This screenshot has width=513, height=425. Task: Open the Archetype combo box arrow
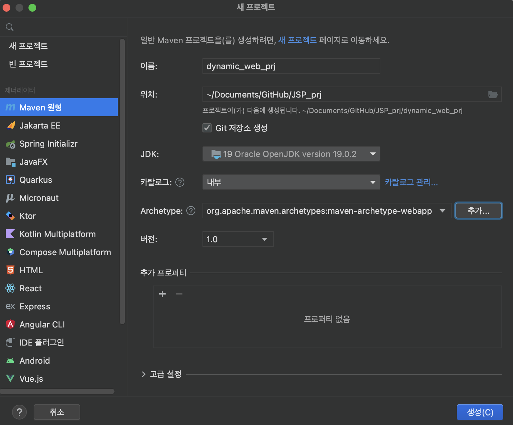442,211
